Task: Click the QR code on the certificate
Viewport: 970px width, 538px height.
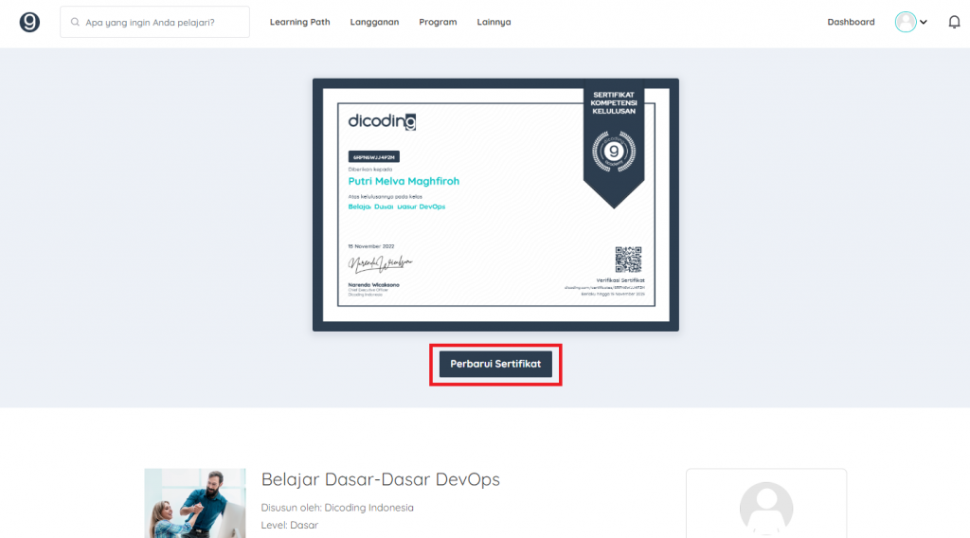Action: coord(628,259)
